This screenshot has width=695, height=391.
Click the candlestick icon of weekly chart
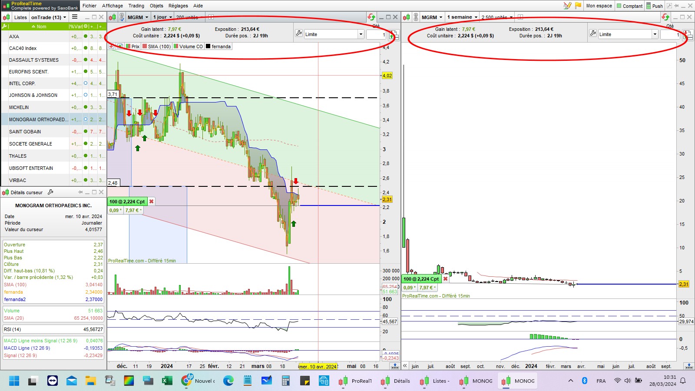[x=407, y=17]
